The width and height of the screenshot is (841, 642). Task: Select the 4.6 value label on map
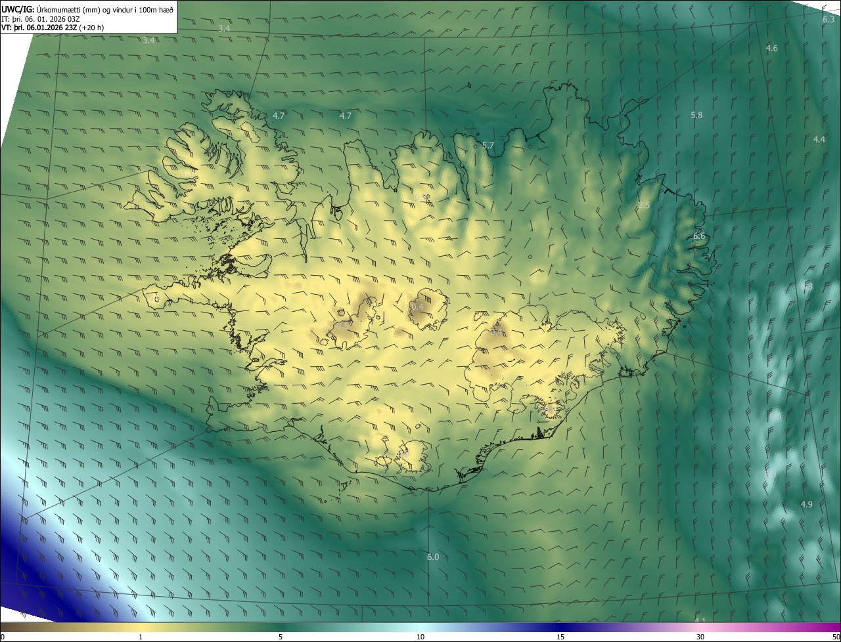(x=772, y=49)
